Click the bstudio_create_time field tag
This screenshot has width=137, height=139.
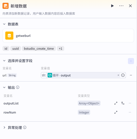[x=39, y=48]
